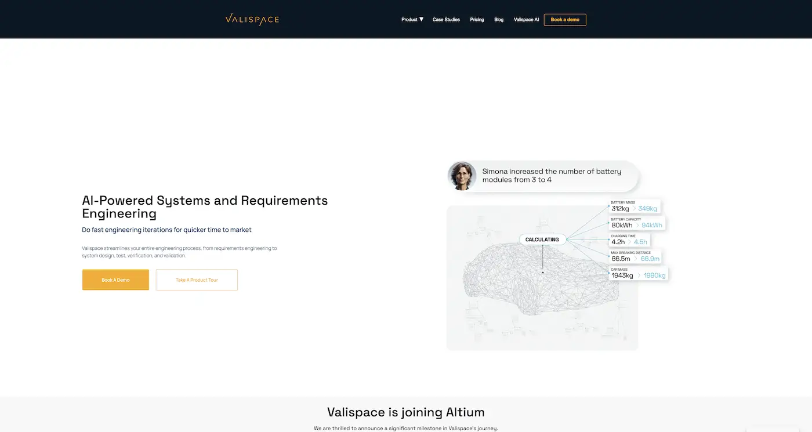Screen dimensions: 812x432
Task: Click Simona's avatar photo
Action: (x=462, y=176)
